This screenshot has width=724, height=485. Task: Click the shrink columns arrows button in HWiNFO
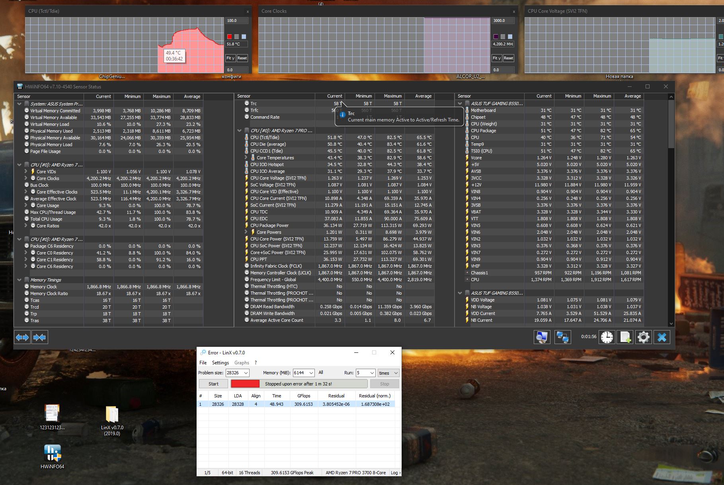pyautogui.click(x=39, y=337)
